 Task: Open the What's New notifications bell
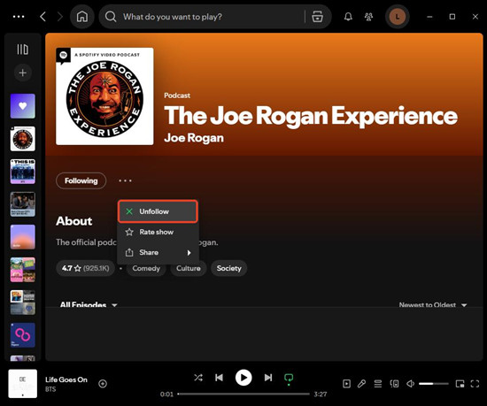(348, 17)
